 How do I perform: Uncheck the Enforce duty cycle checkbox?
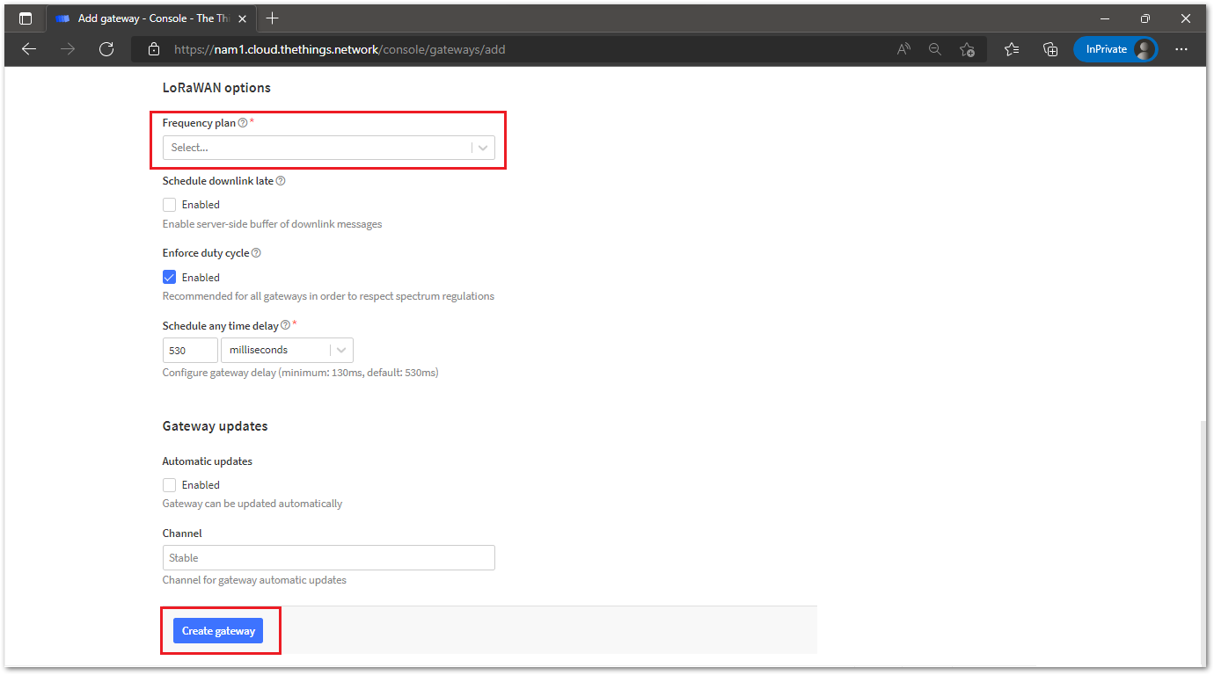[x=170, y=277]
